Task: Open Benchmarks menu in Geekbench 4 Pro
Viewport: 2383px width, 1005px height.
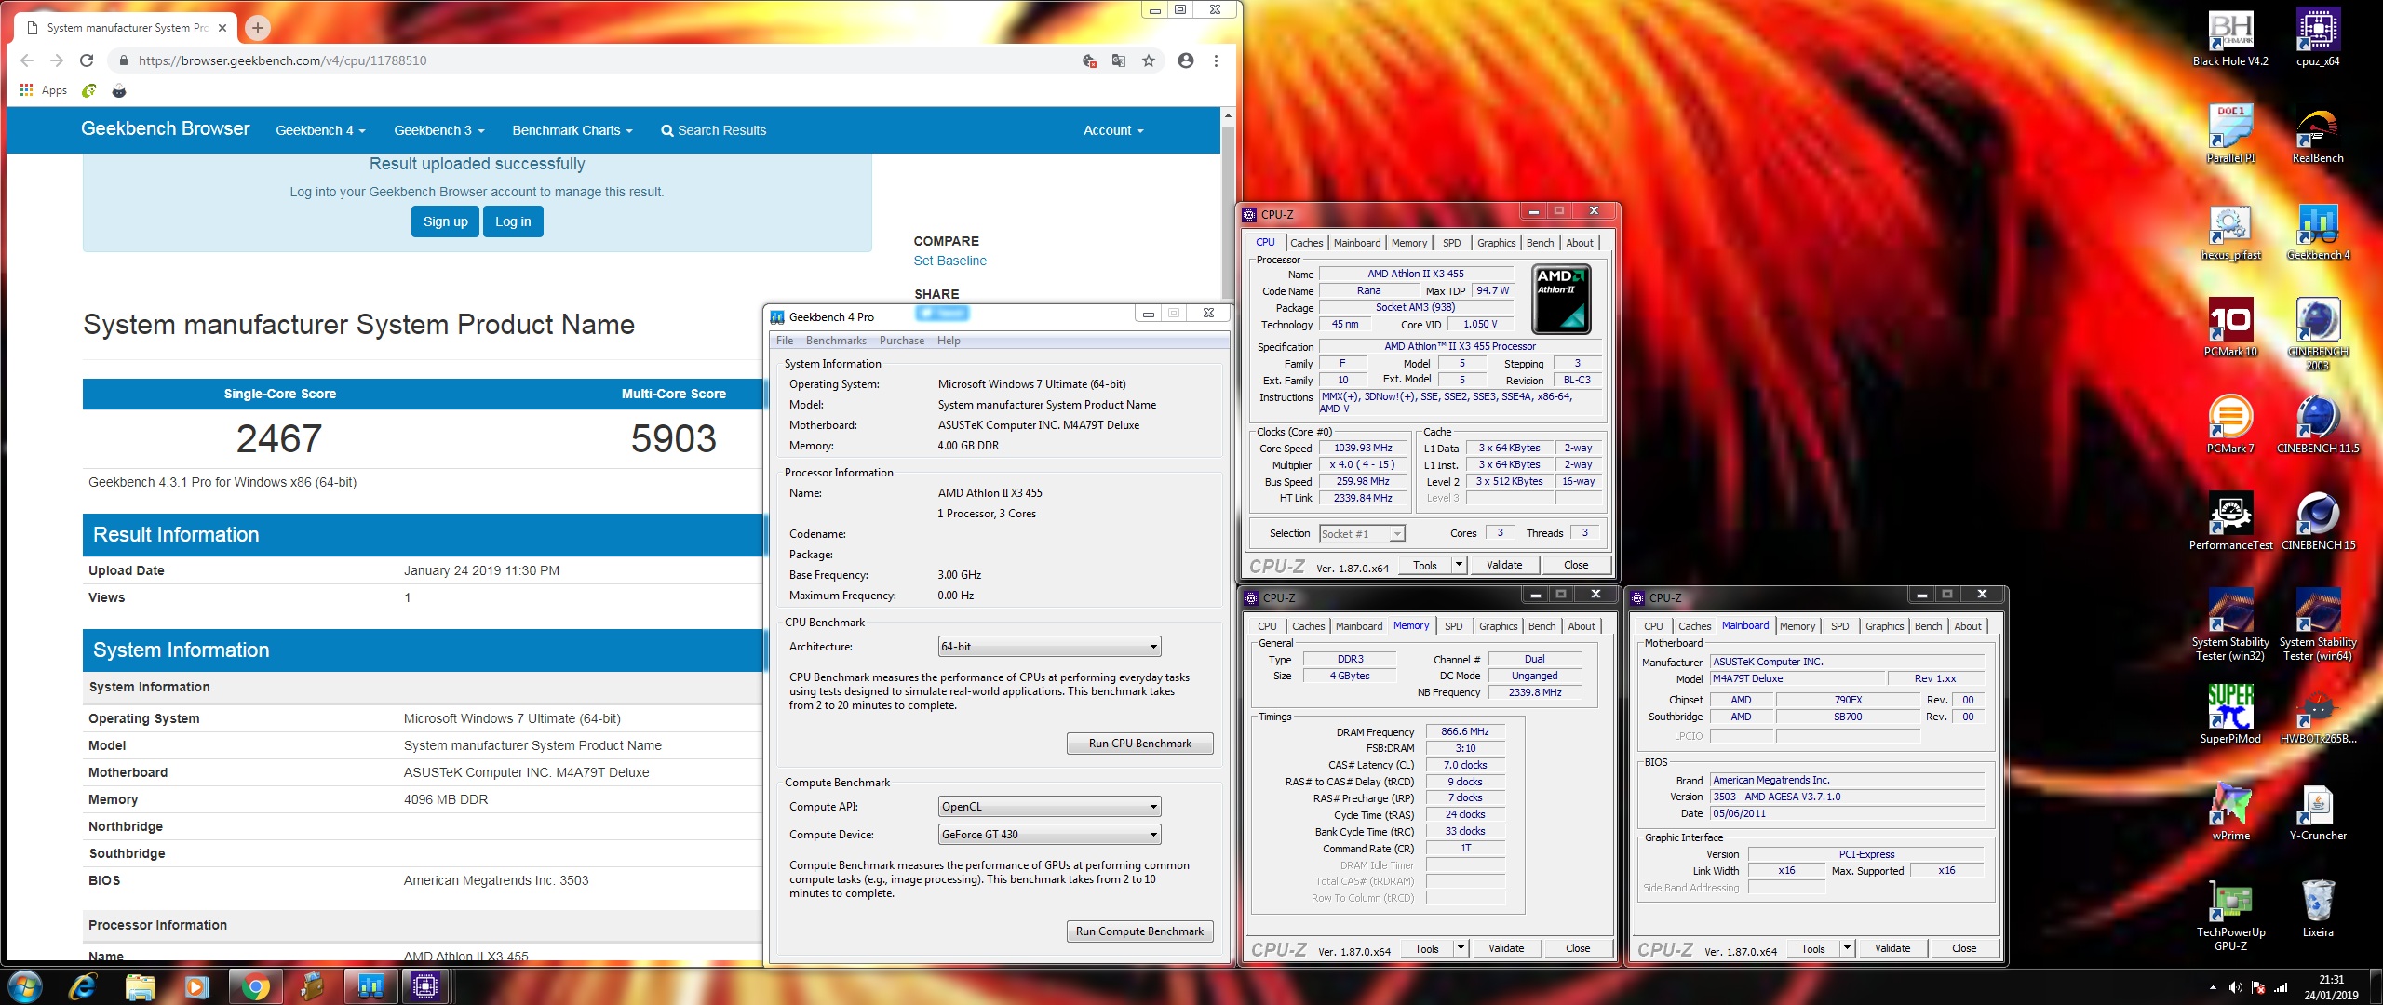Action: 836,341
